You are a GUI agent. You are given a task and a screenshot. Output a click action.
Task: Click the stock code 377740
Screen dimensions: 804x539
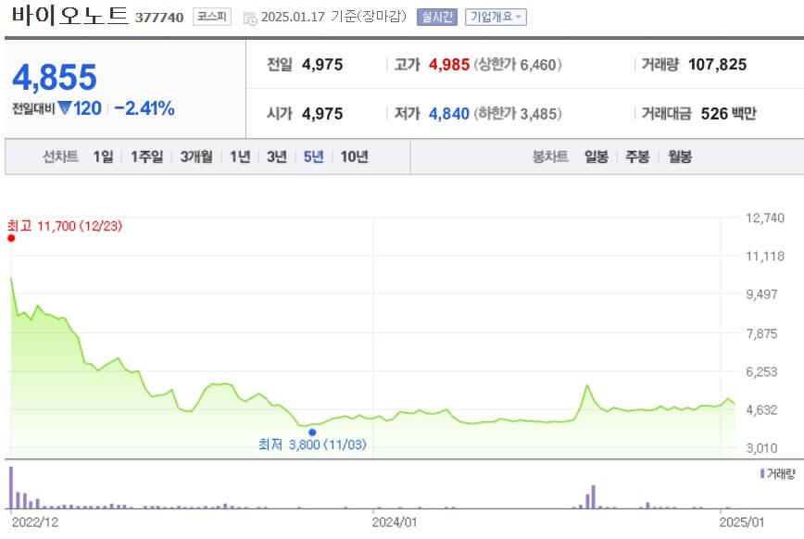point(159,18)
